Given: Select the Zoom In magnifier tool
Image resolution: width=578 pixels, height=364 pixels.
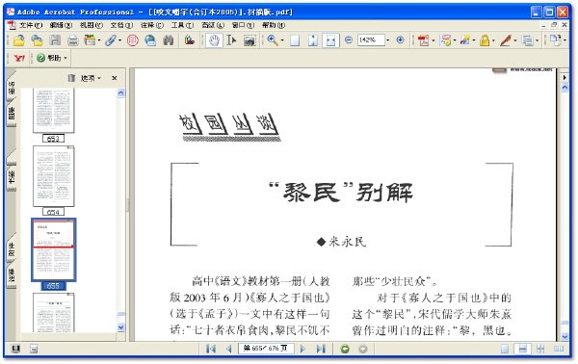Looking at the screenshot, I should point(273,39).
